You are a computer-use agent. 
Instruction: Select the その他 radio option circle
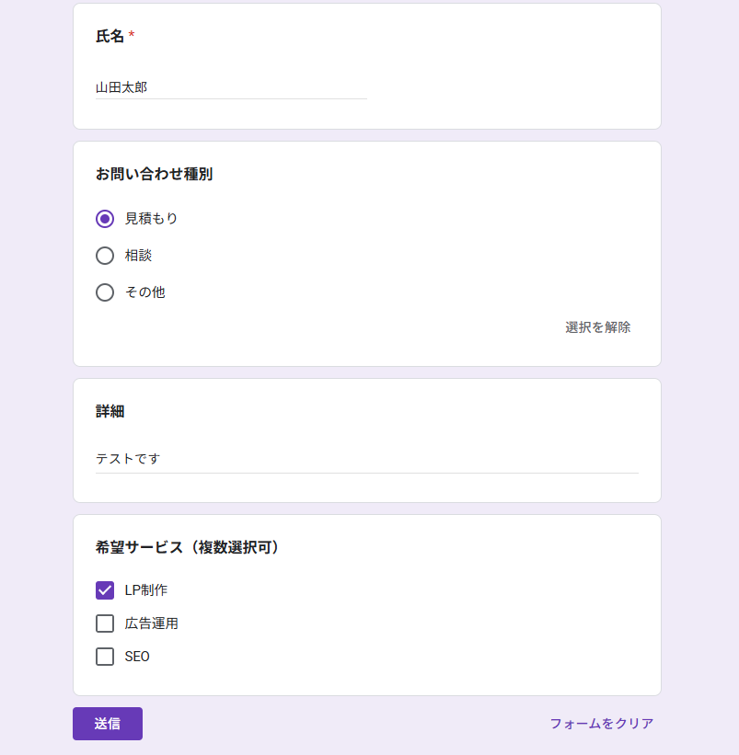tap(105, 292)
